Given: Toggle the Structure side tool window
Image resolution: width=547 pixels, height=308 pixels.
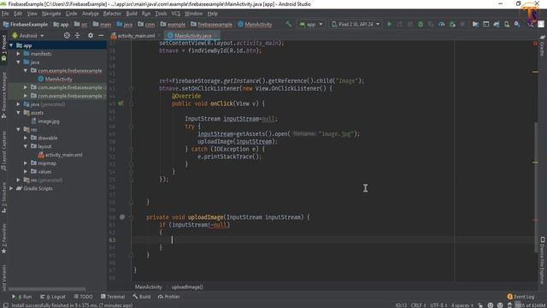Looking at the screenshot, I should click(x=3, y=198).
